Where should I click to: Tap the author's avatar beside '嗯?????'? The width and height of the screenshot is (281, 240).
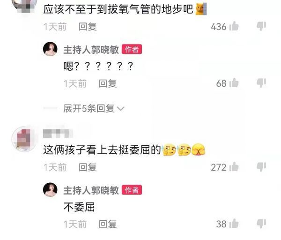click(x=50, y=49)
